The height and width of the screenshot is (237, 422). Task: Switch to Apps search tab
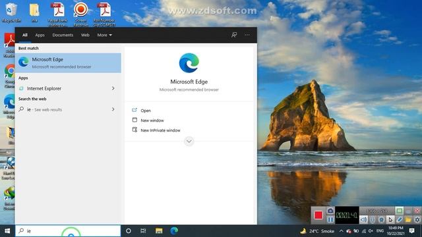click(40, 35)
